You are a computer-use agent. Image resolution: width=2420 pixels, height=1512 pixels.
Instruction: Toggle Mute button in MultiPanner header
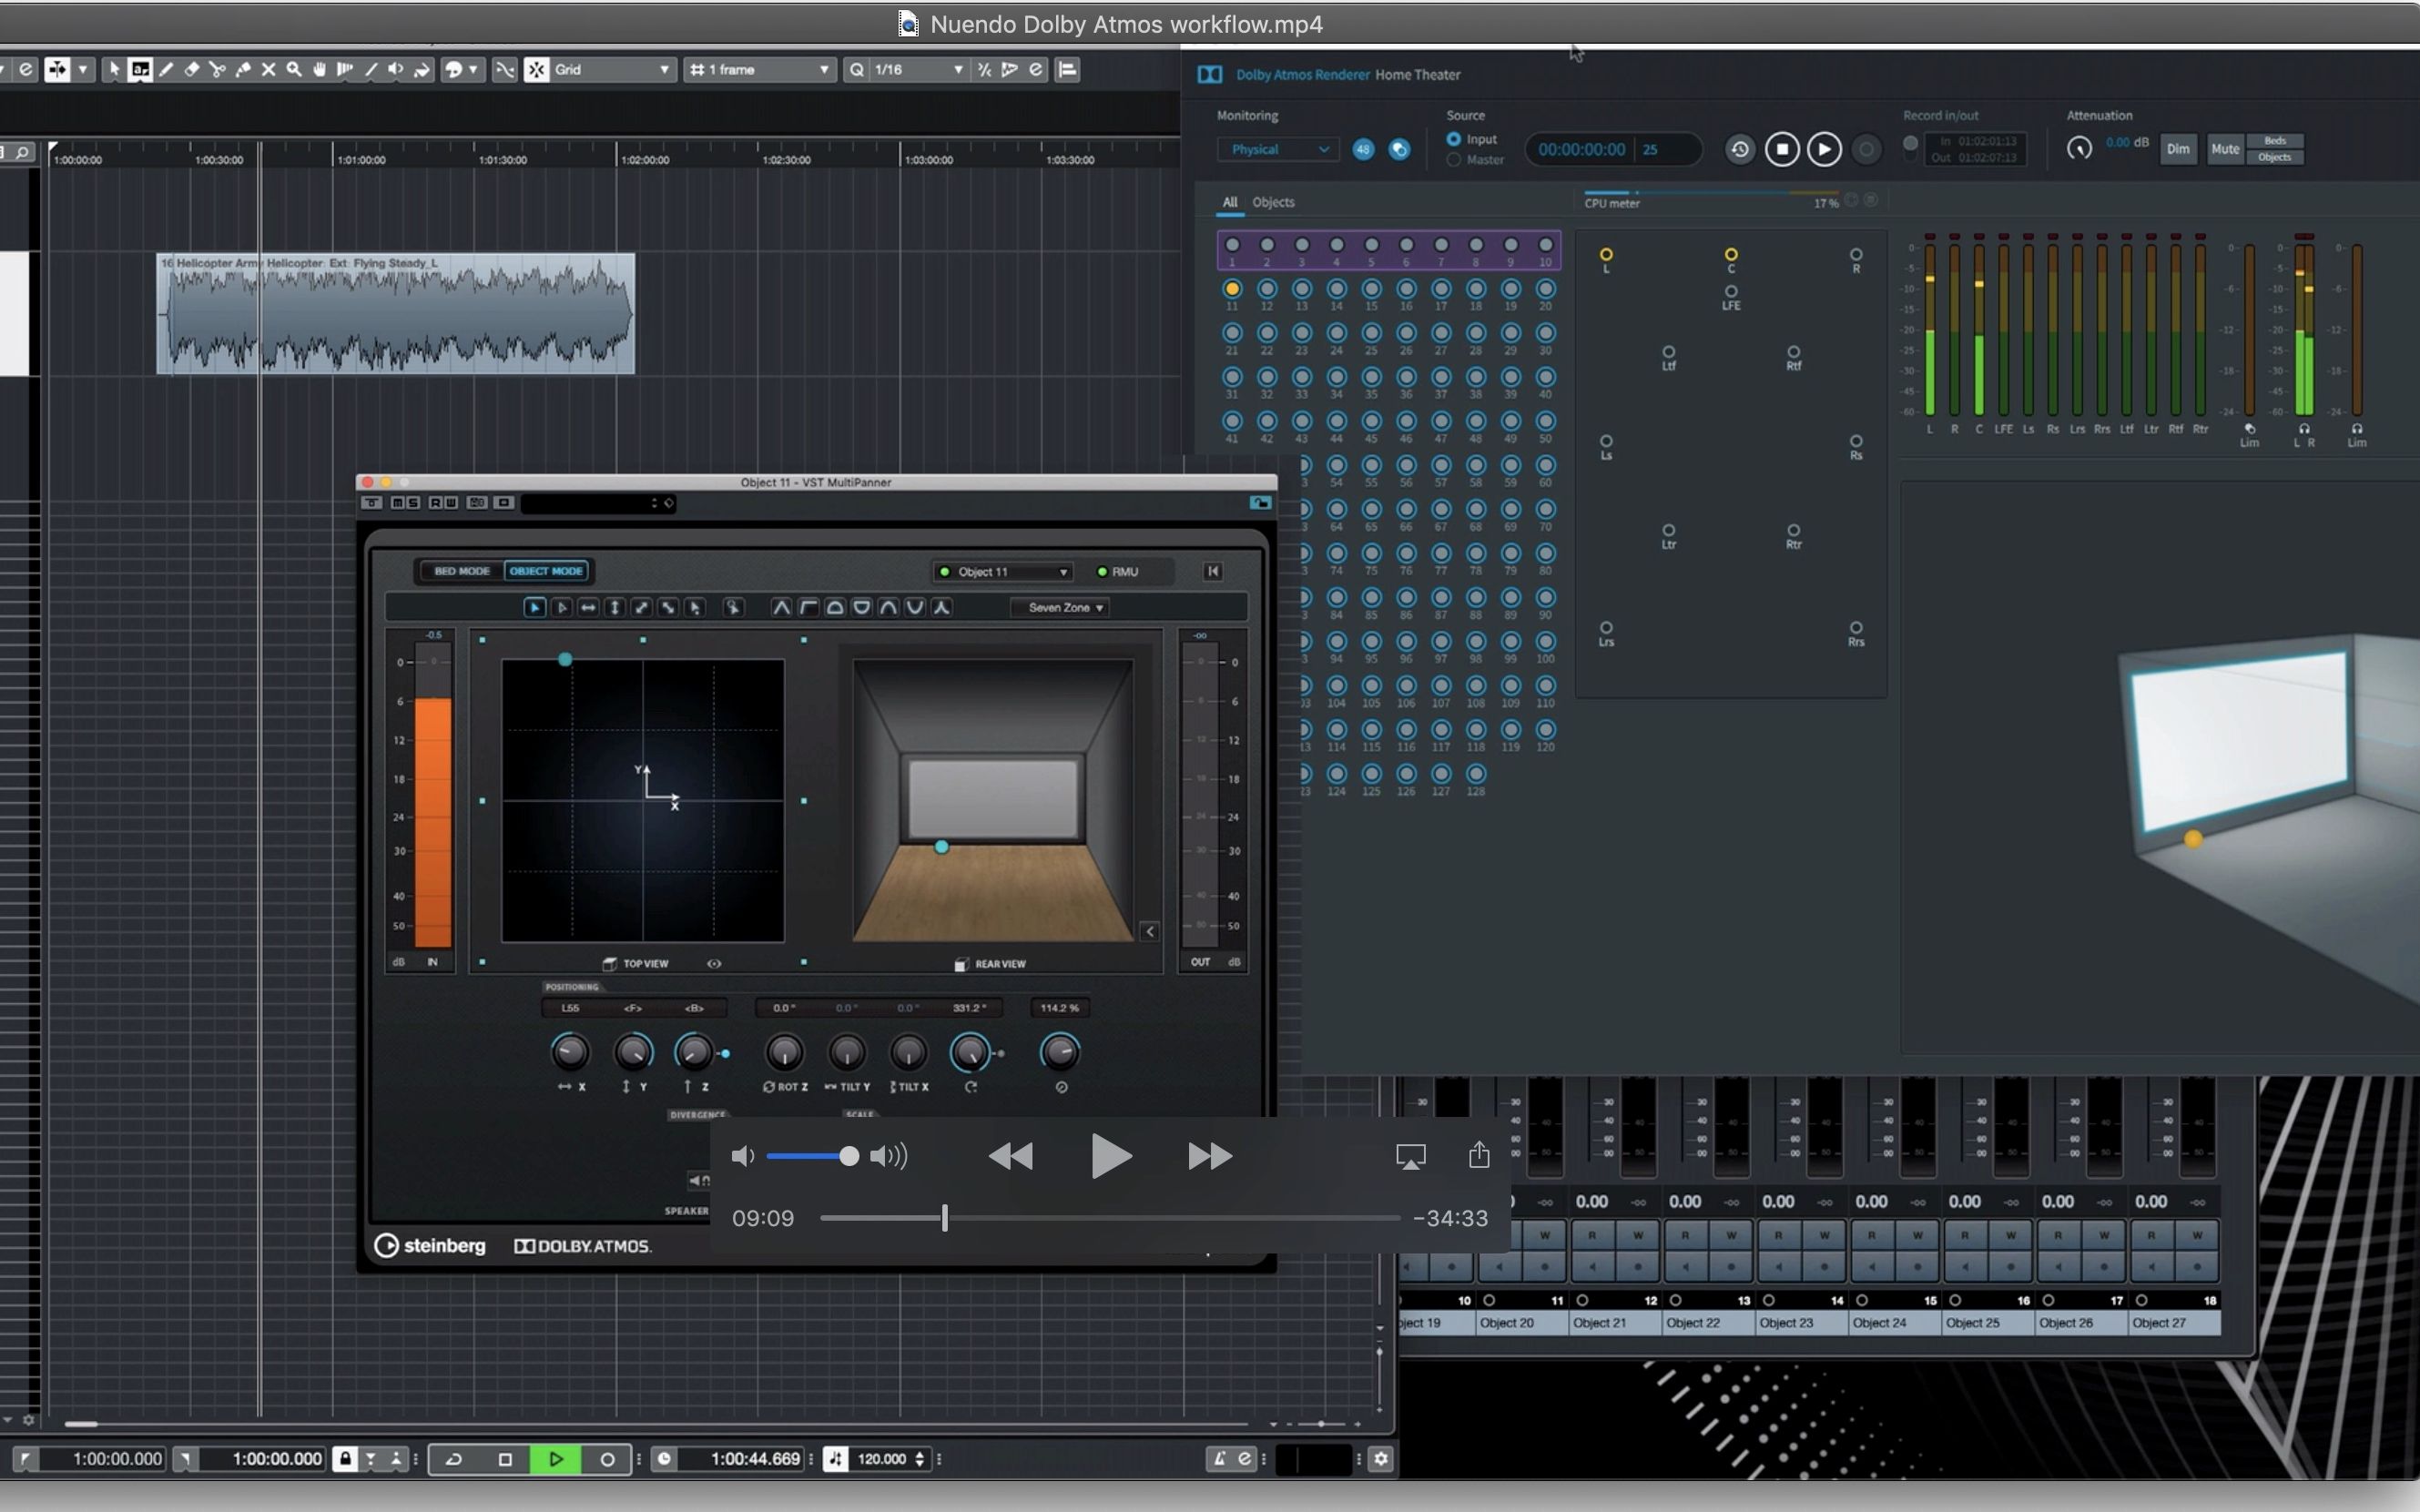point(398,502)
